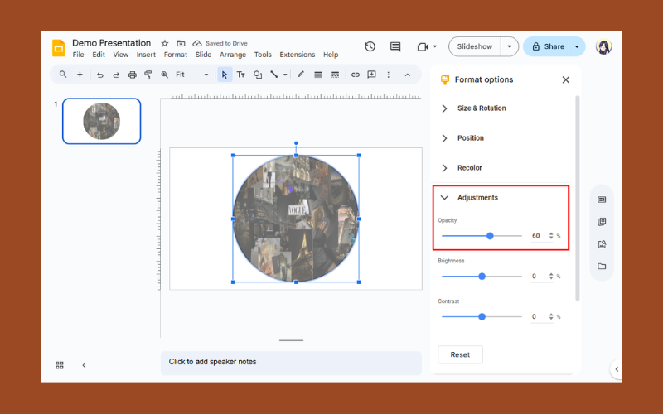The image size is (663, 414).
Task: Start a video call with camera icon
Action: (423, 46)
